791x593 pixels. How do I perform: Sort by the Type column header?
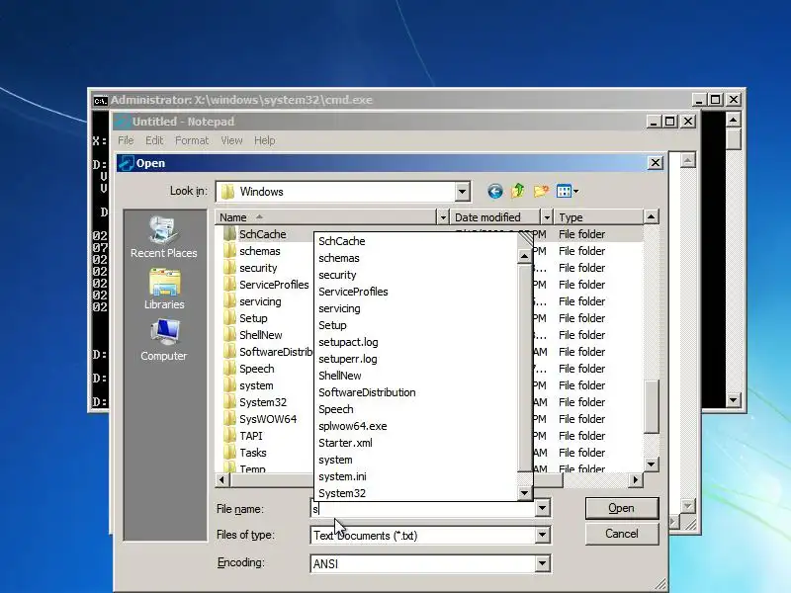pyautogui.click(x=598, y=217)
